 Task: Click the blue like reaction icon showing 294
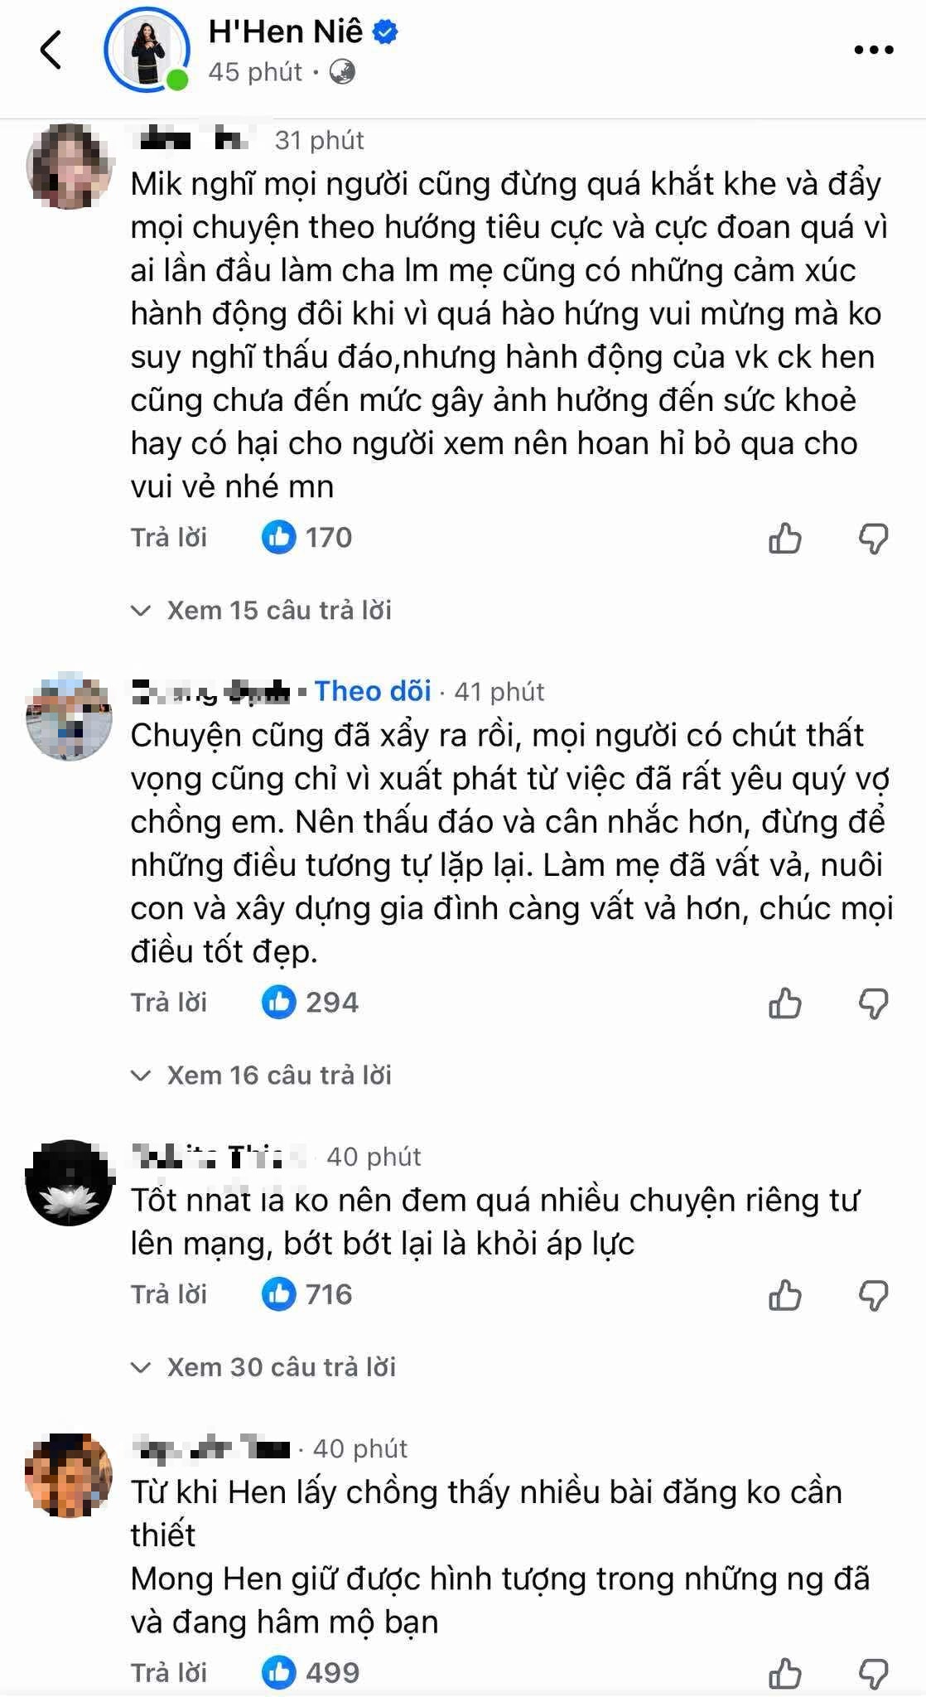282,1003
